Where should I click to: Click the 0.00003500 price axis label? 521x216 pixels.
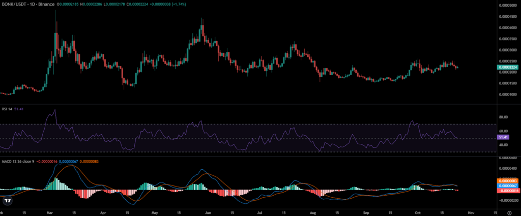point(508,39)
